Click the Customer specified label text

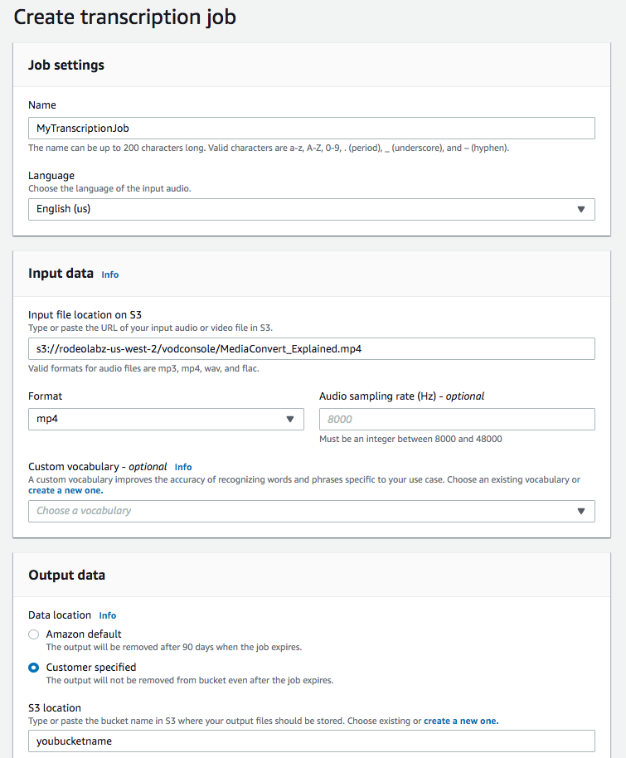(91, 667)
